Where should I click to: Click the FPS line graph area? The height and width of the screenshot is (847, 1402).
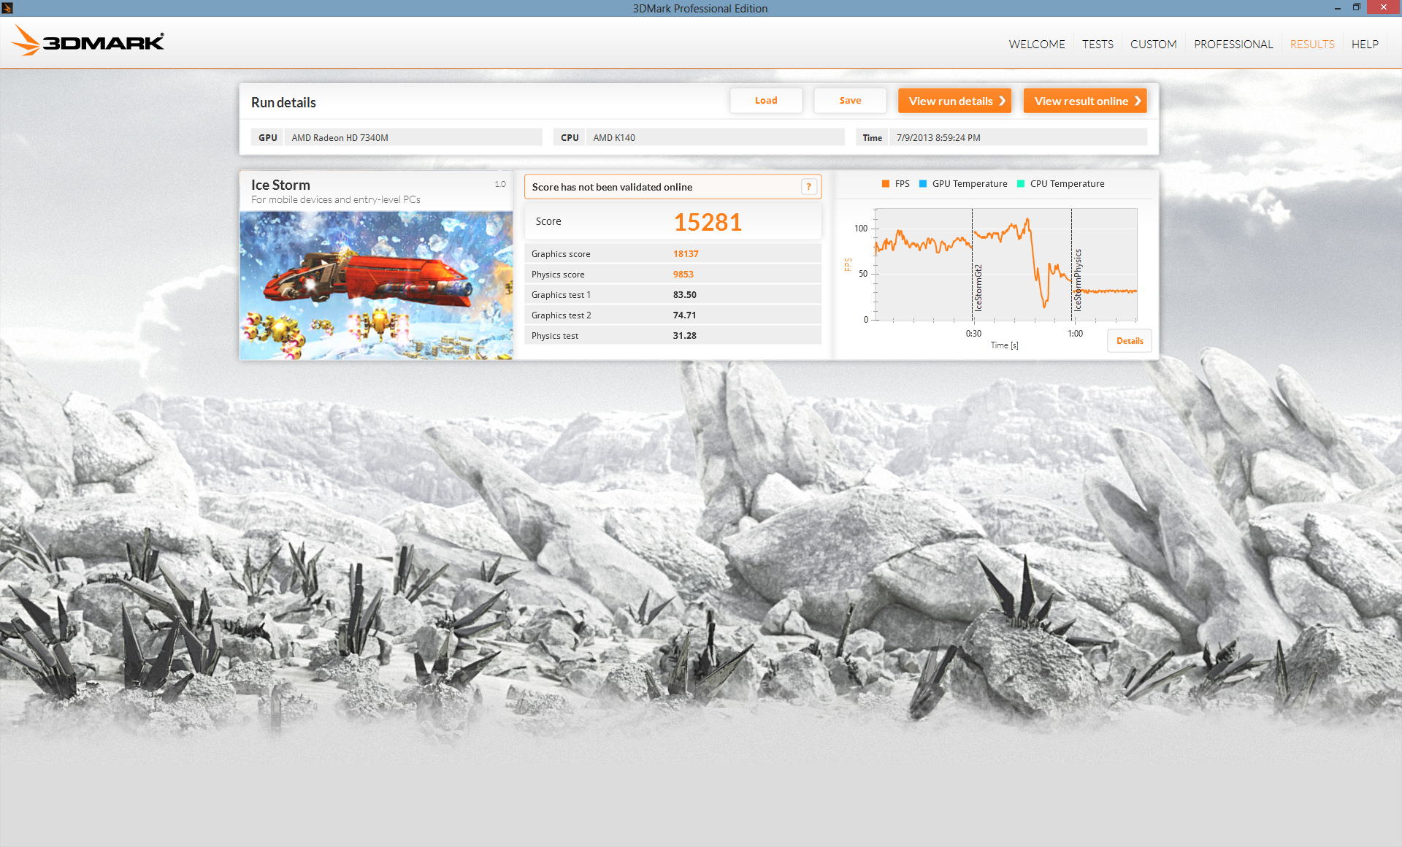(1006, 264)
